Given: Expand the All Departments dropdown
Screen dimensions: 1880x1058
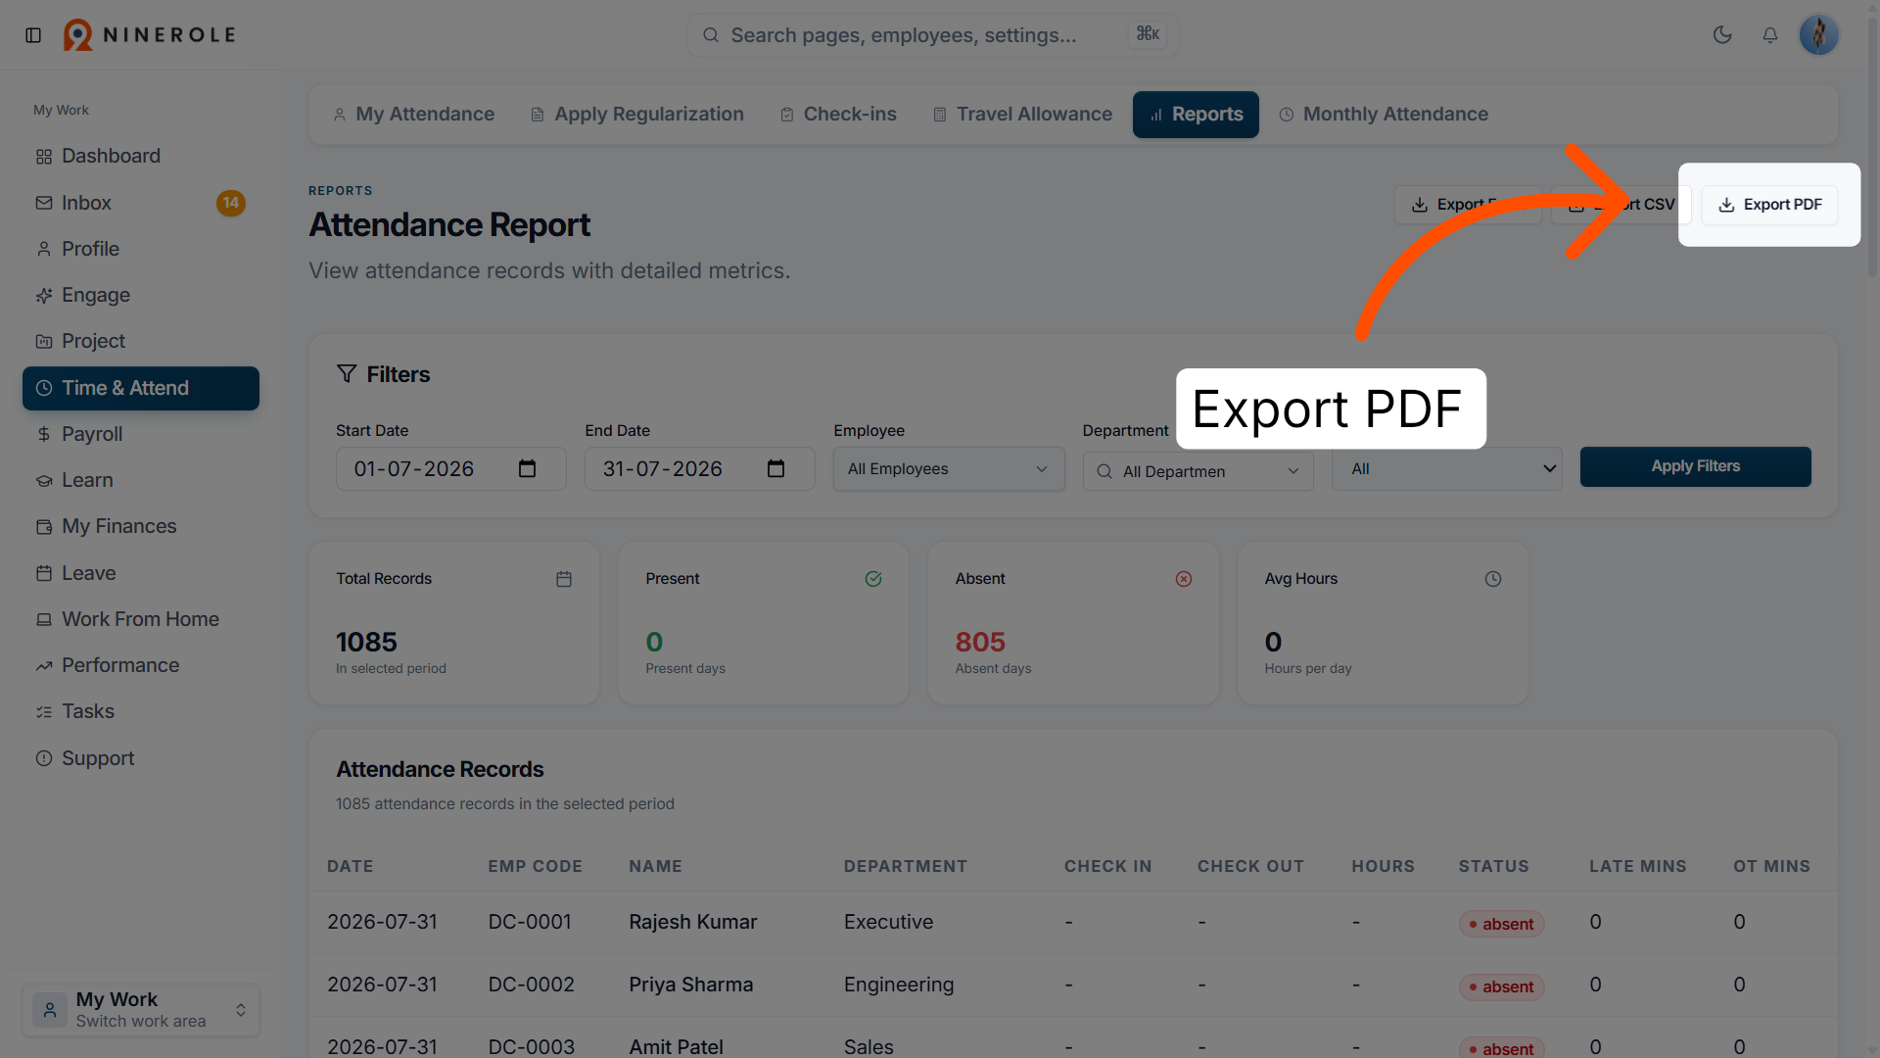Looking at the screenshot, I should pos(1198,471).
